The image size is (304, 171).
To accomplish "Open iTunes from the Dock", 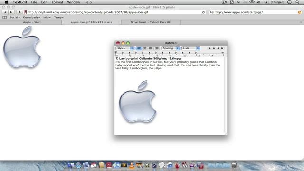I will pos(116,165).
